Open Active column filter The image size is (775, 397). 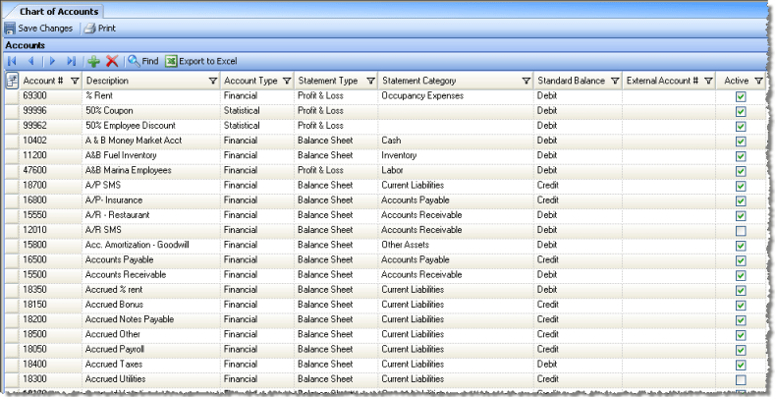pos(758,81)
